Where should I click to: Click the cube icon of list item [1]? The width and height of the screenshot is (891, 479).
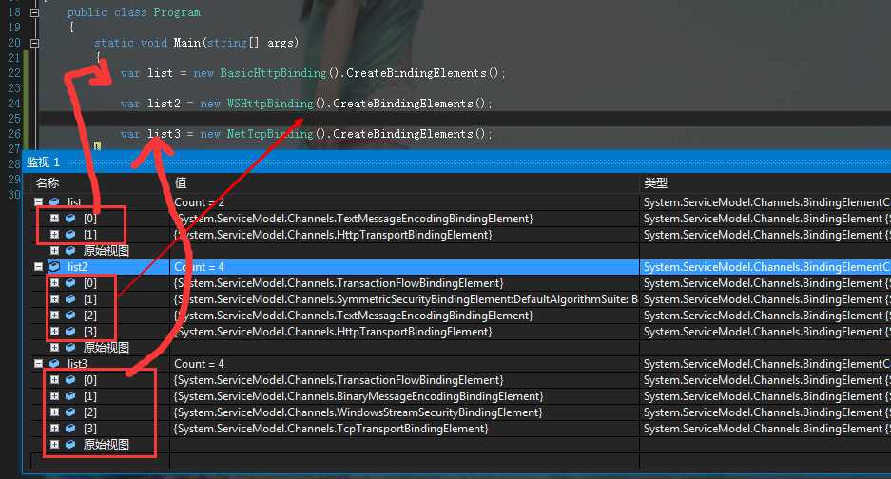[x=70, y=234]
